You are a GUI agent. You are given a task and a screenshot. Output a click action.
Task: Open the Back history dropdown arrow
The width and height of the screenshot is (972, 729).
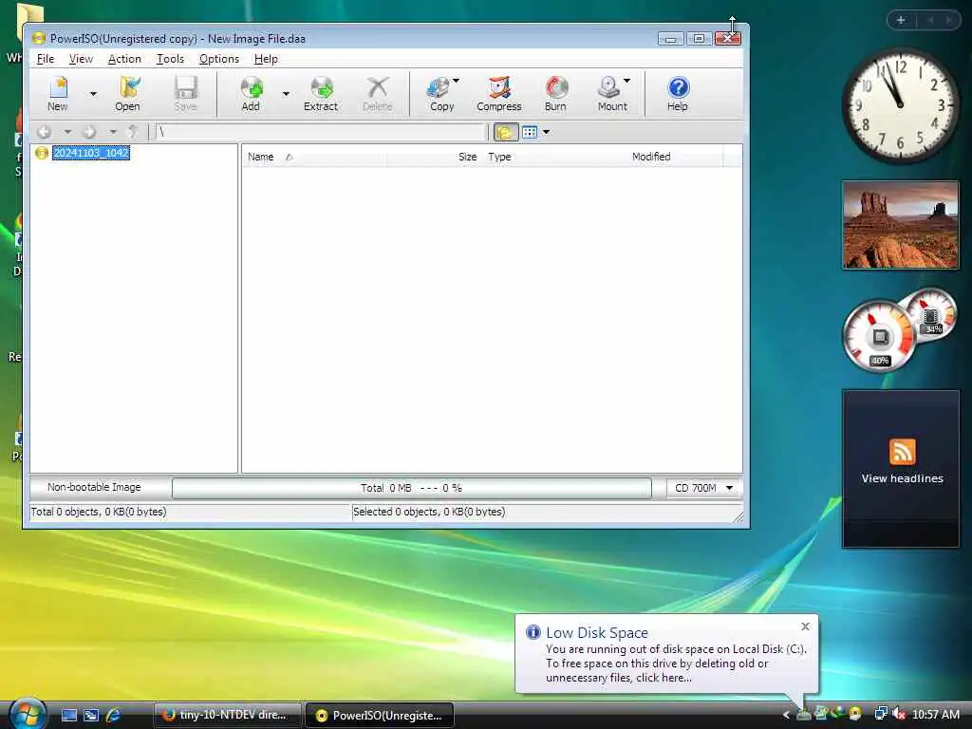point(67,132)
